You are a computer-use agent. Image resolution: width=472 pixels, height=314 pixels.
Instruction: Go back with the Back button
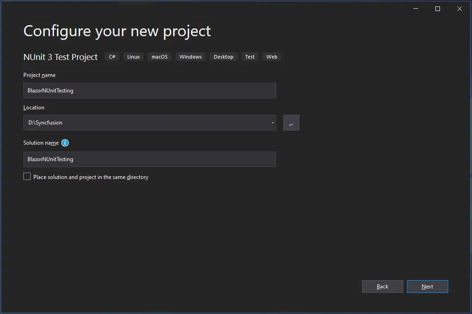coord(382,286)
